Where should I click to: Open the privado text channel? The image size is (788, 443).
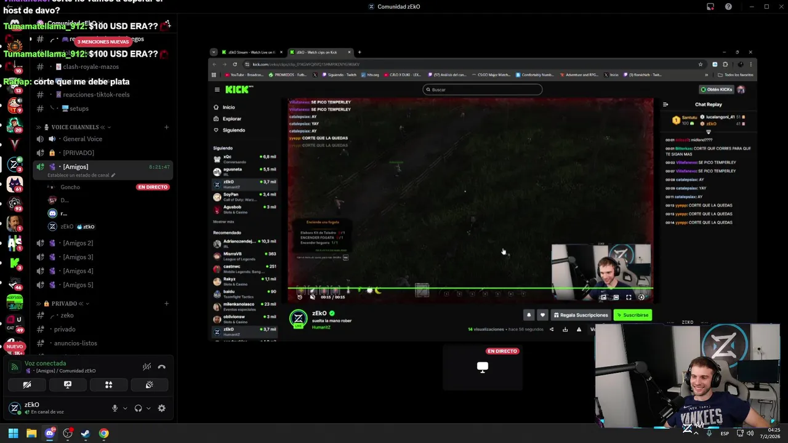pyautogui.click(x=65, y=329)
